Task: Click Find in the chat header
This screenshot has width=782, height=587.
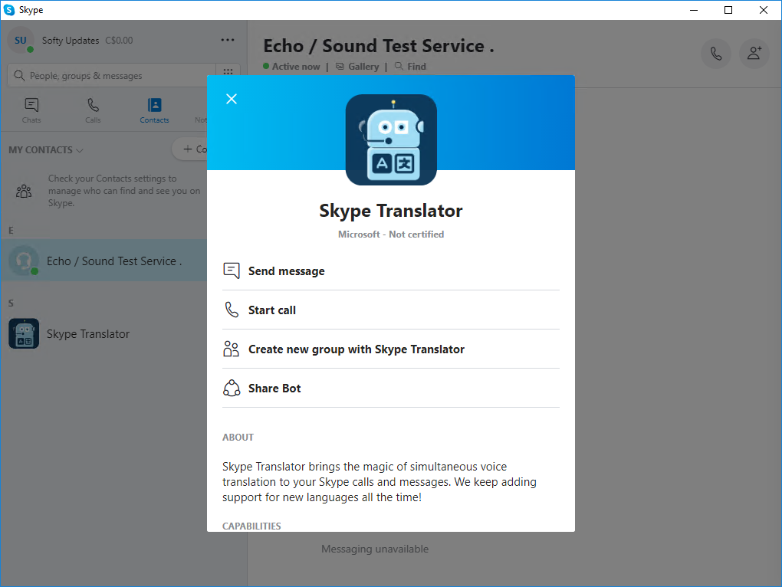Action: [410, 66]
